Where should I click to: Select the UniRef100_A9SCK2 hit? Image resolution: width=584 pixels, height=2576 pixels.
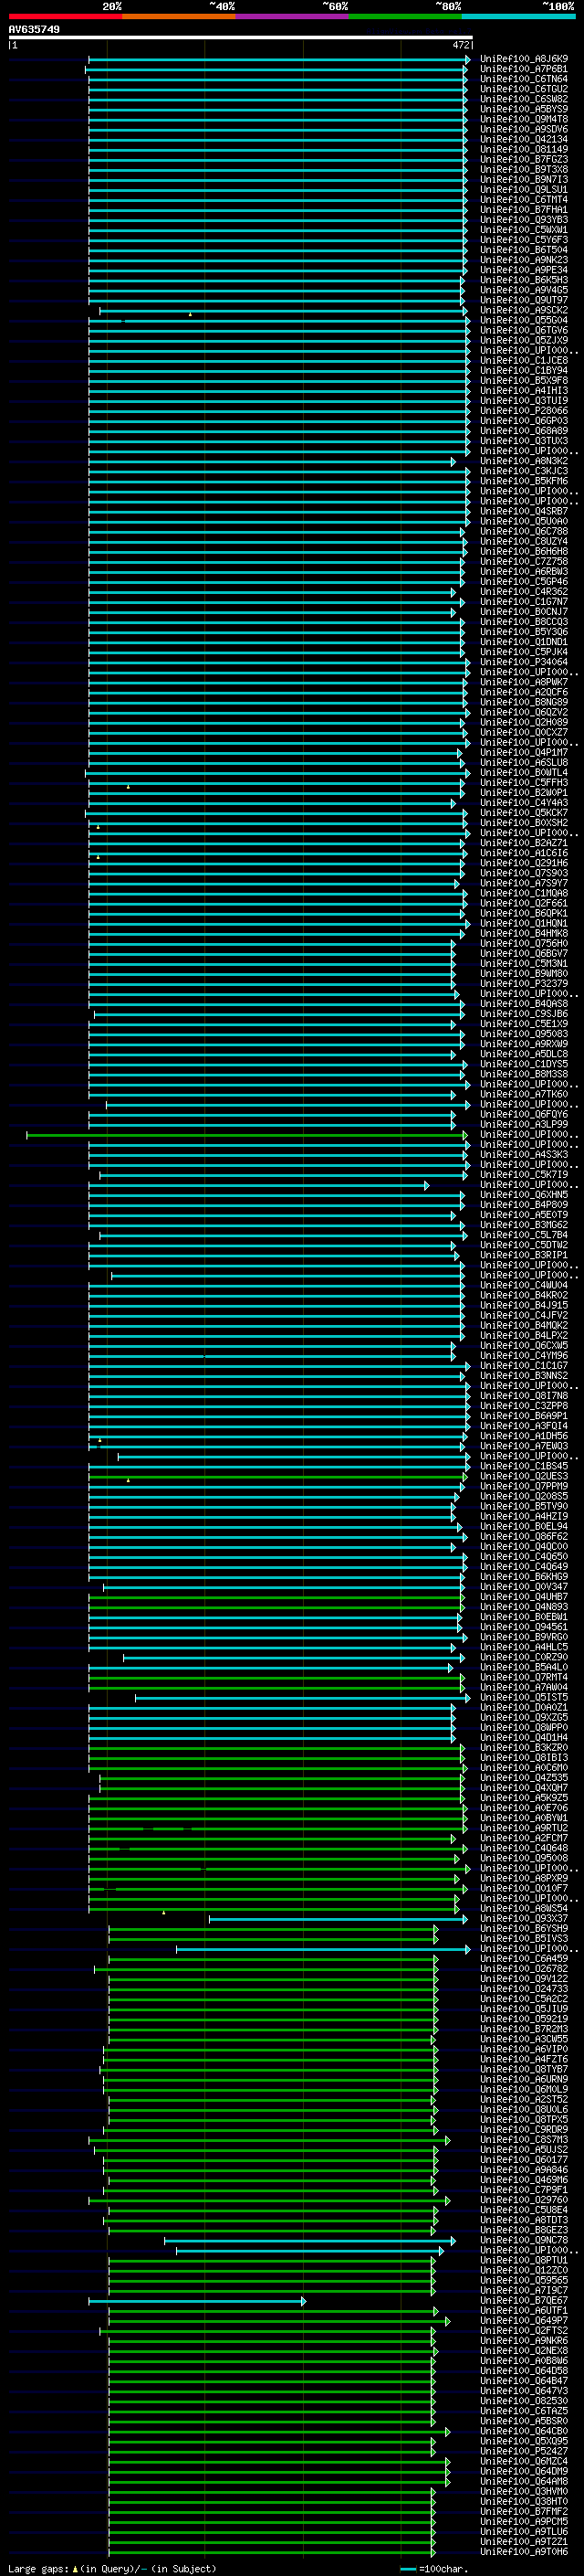tap(524, 310)
